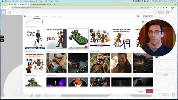Switch to the Videos tab
Screen dimensions: 178x100
pyautogui.click(x=54, y=16)
